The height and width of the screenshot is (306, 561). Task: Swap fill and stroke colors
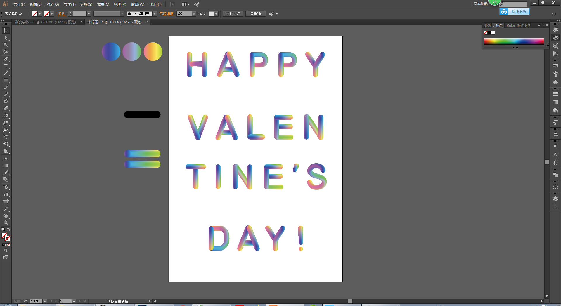click(9, 229)
